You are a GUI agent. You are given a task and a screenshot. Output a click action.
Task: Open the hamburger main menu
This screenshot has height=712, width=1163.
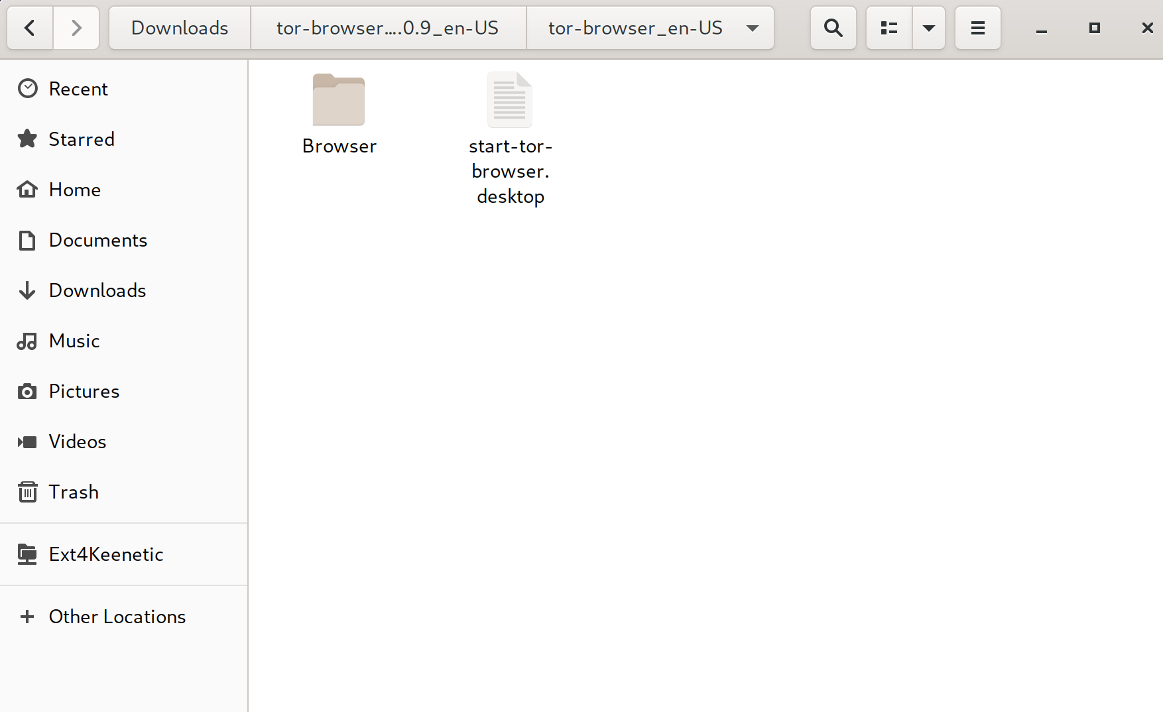point(978,28)
